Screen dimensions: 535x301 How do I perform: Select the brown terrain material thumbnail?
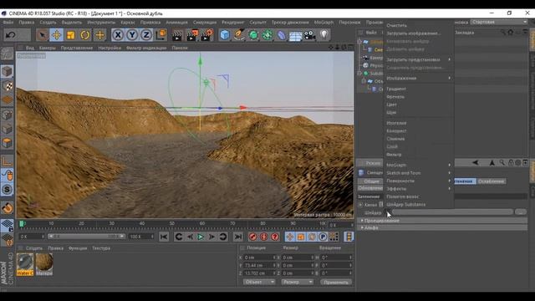click(x=44, y=264)
